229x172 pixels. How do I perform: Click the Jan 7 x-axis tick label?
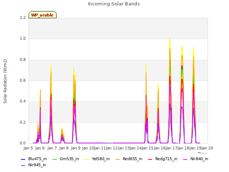click(x=52, y=148)
